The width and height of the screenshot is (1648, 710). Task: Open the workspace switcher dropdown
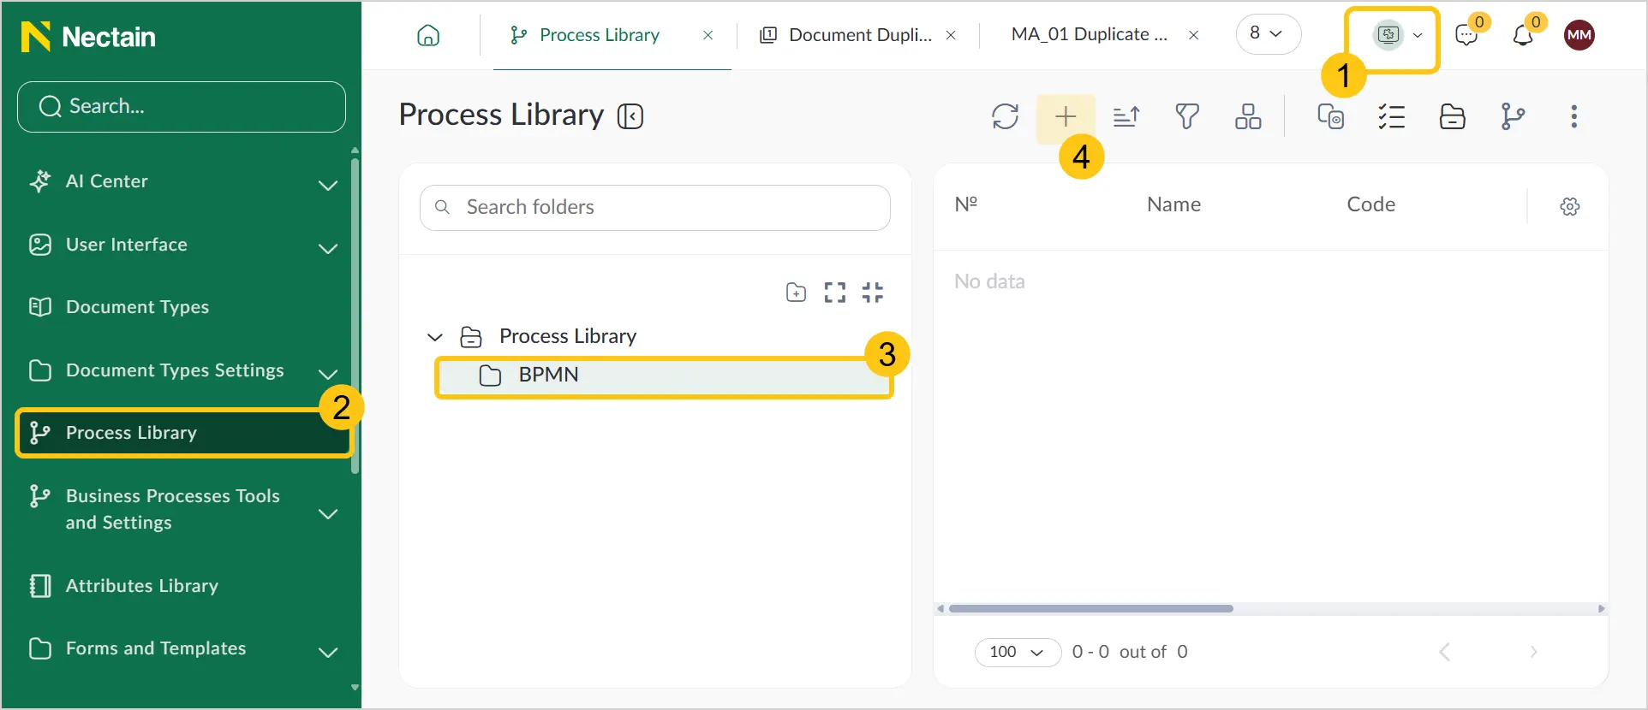[1398, 35]
